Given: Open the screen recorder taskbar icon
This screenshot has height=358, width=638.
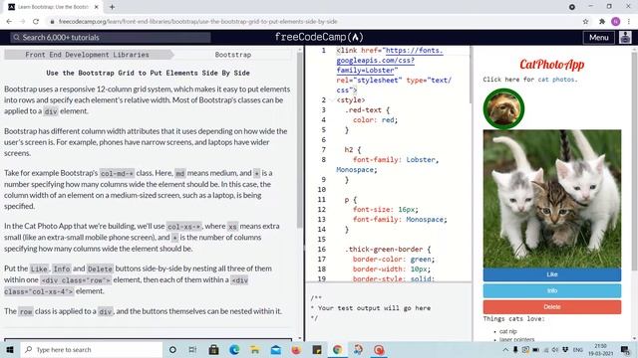Looking at the screenshot, I should [379, 349].
